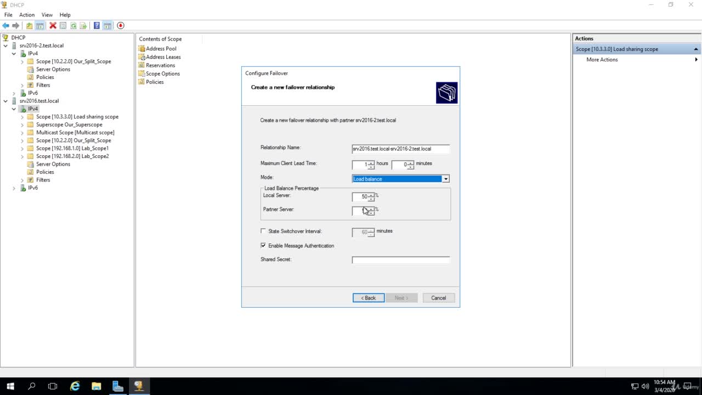The width and height of the screenshot is (702, 395).
Task: Click the Windows Start button
Action: click(x=10, y=386)
